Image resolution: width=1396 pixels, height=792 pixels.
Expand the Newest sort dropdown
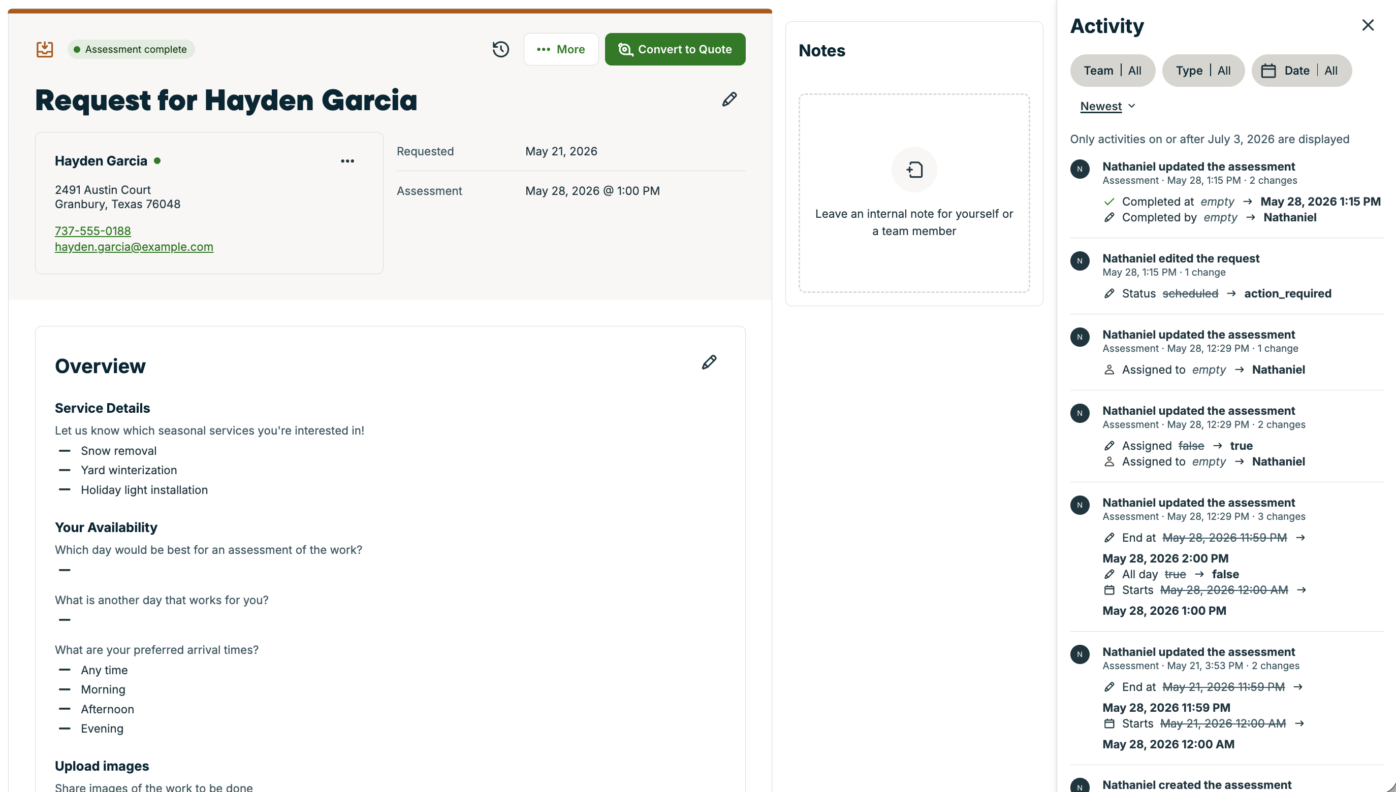point(1107,106)
